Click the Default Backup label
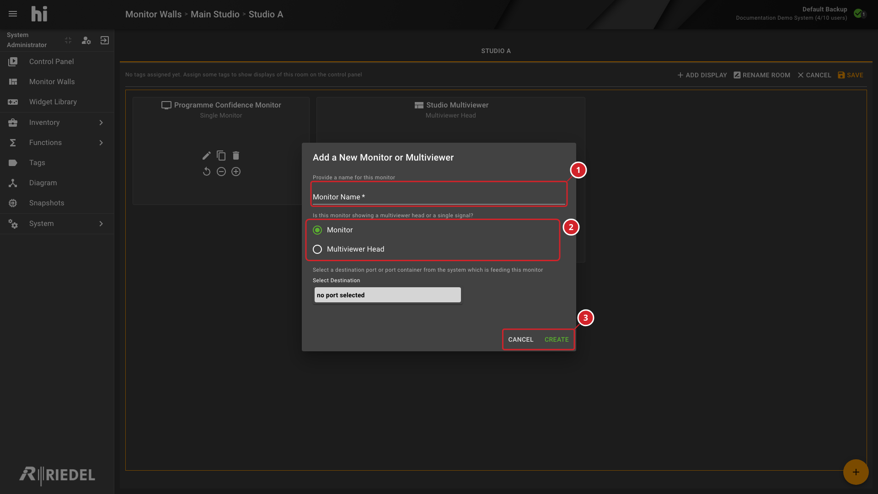This screenshot has height=494, width=878. point(824,9)
